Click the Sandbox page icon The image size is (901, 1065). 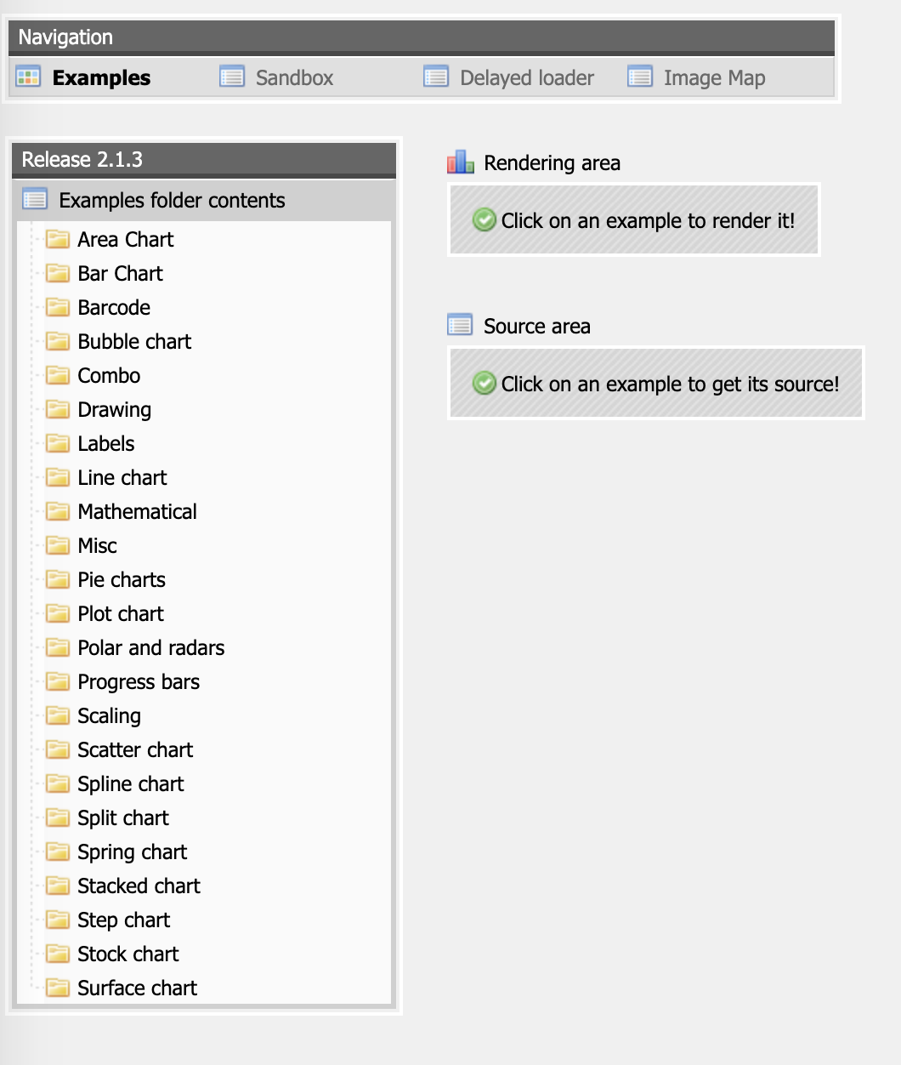(232, 77)
